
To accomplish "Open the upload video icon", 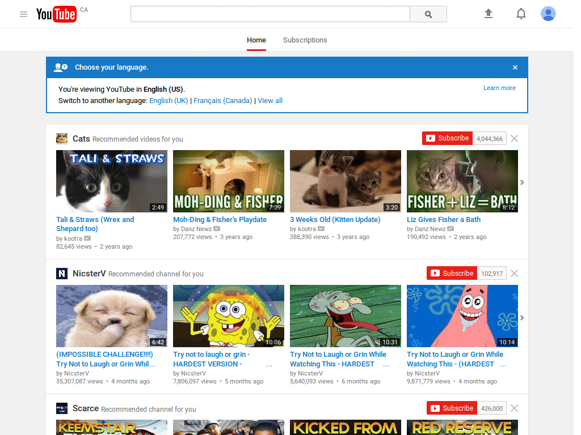I will click(489, 14).
